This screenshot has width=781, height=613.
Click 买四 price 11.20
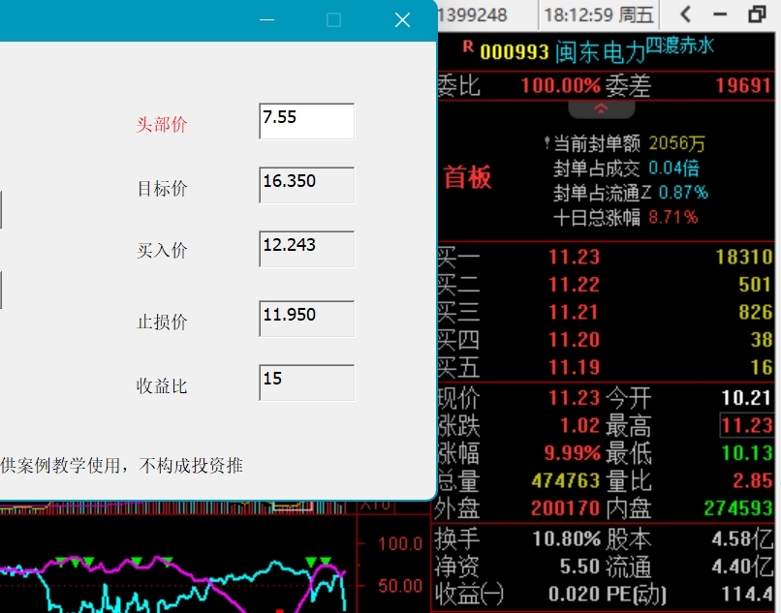pyautogui.click(x=574, y=340)
